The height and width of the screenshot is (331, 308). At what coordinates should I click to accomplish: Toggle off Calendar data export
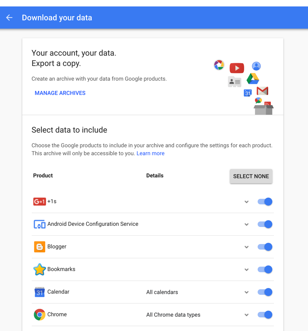[265, 292]
